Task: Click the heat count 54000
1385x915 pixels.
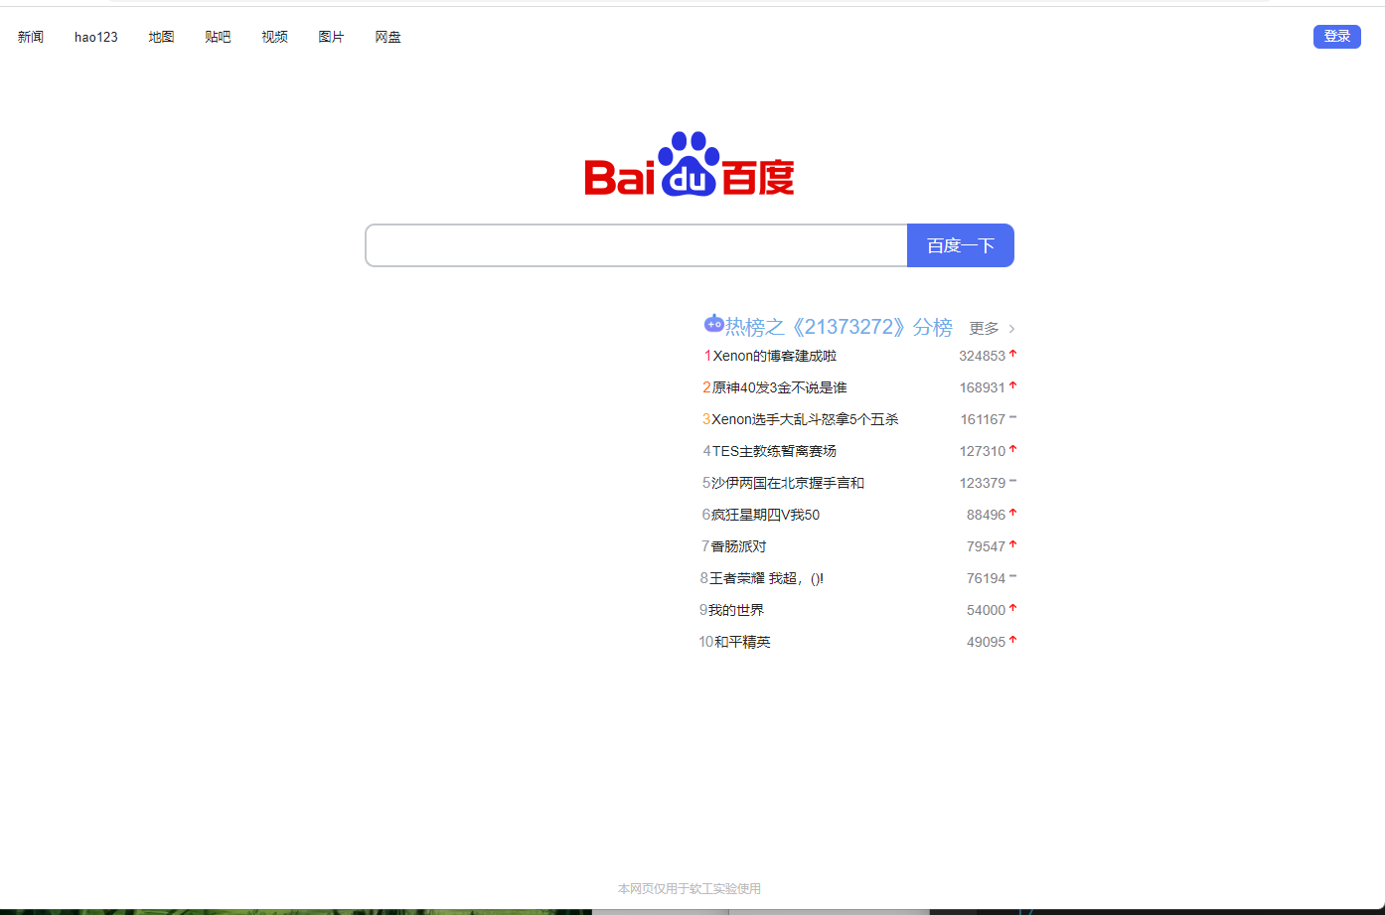Action: 986,610
